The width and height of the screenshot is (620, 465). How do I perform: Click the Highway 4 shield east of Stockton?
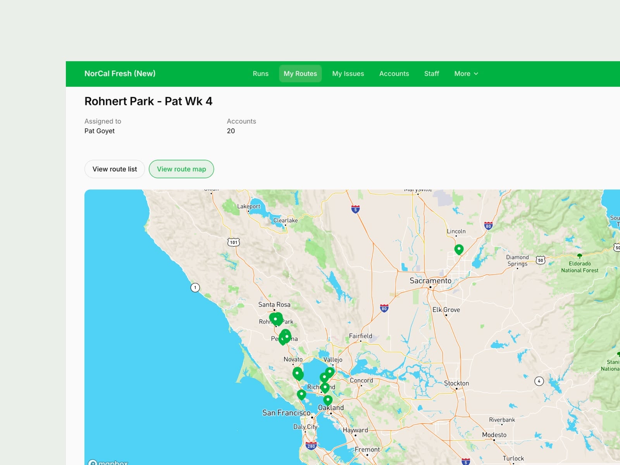click(x=539, y=381)
